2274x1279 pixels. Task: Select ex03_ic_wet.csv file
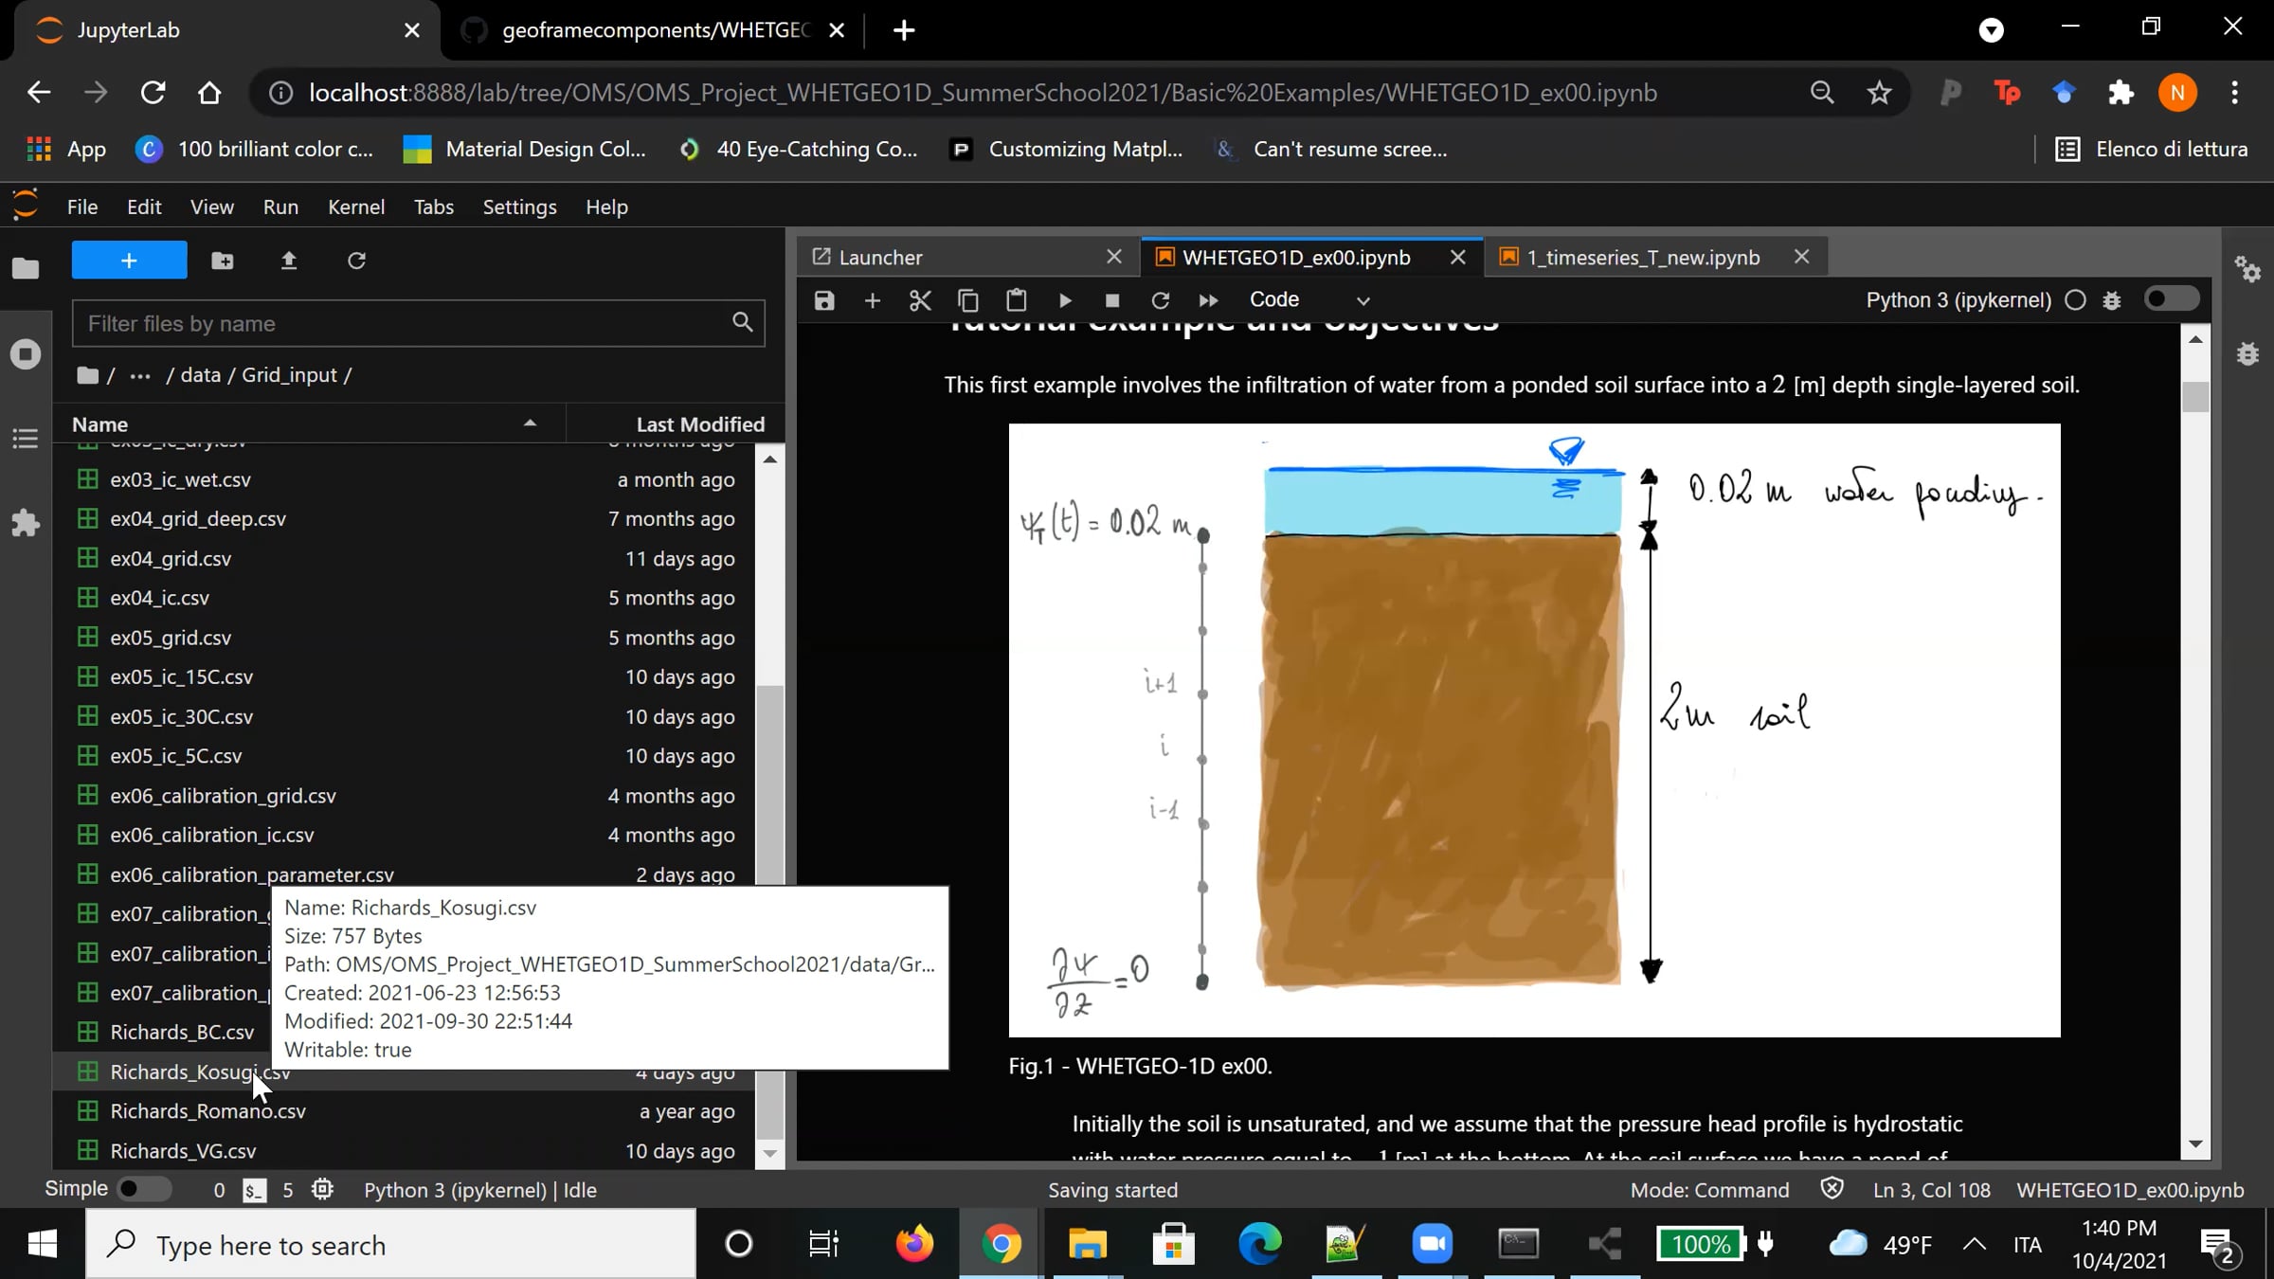click(x=405, y=479)
